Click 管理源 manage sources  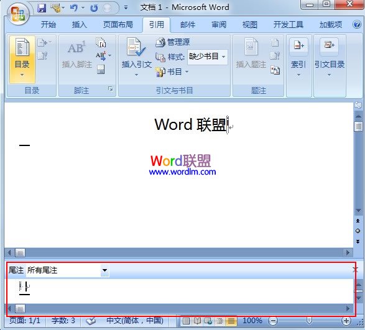point(172,42)
